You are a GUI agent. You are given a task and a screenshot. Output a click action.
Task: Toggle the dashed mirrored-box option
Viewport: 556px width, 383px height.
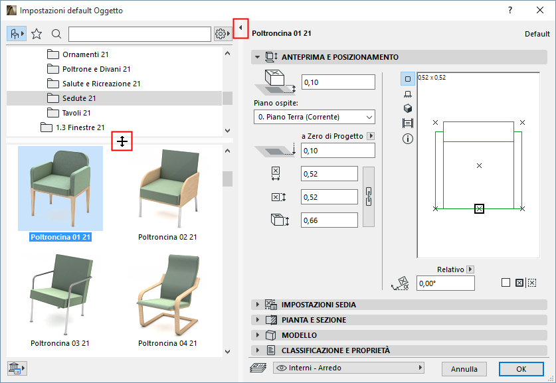click(532, 283)
